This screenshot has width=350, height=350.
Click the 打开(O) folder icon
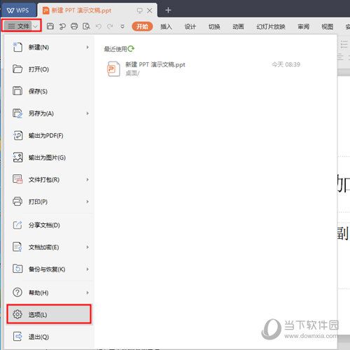coord(17,69)
